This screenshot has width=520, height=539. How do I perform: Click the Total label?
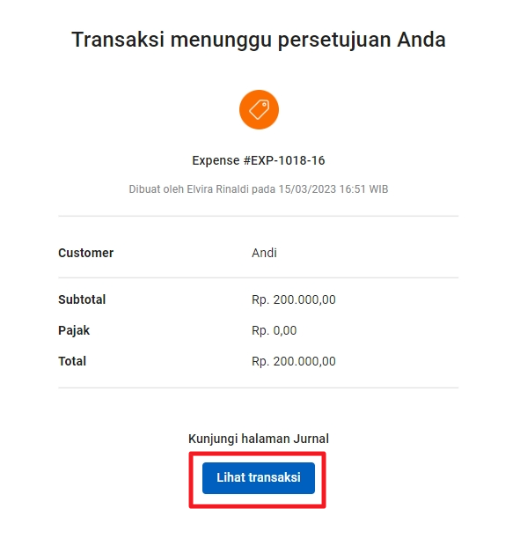point(72,361)
